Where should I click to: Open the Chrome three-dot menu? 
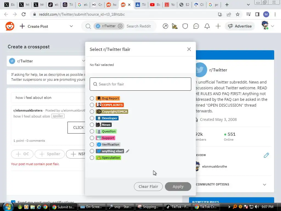(275, 14)
